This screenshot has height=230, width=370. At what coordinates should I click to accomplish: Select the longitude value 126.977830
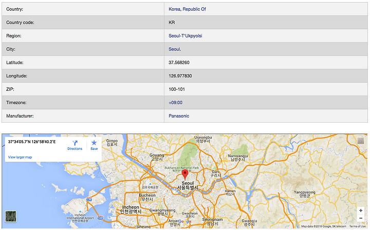(180, 76)
